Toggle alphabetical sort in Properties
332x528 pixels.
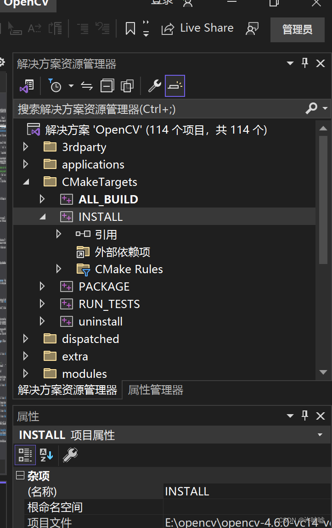click(x=46, y=455)
